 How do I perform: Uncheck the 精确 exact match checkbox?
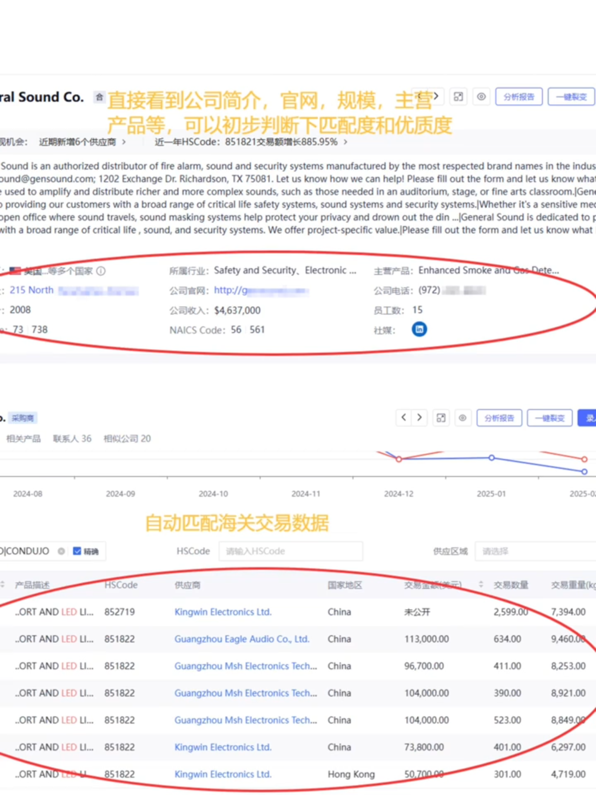(77, 551)
